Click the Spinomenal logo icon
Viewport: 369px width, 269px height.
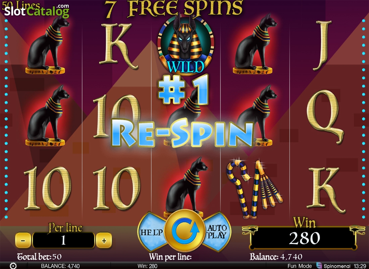(319, 265)
